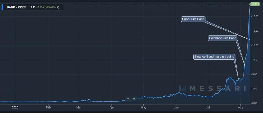Click the 2020 label on time axis
The width and height of the screenshot is (263, 120).
15,107
